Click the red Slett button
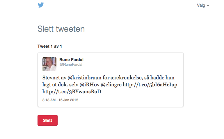224x139 pixels. point(48,120)
